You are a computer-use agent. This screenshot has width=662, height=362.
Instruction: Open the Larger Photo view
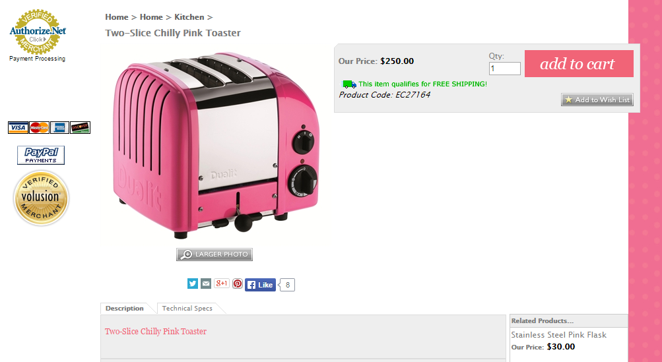pos(215,255)
